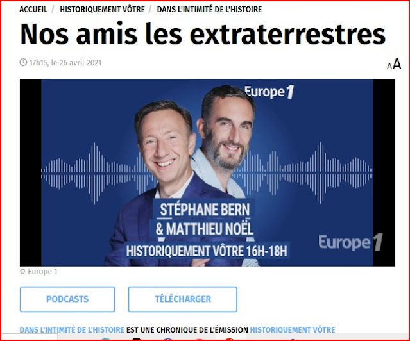The image size is (410, 341).
Task: Open the Historiquement Vôtre link at the bottom
Action: 293,329
